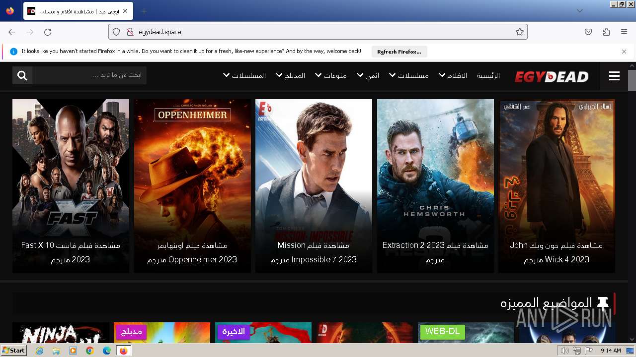The image size is (636, 357).
Task: Open the Ninja thumbnail in featured topics
Action: (x=61, y=333)
